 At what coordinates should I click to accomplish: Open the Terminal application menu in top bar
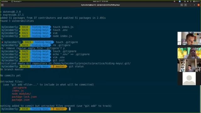coord(16,1)
